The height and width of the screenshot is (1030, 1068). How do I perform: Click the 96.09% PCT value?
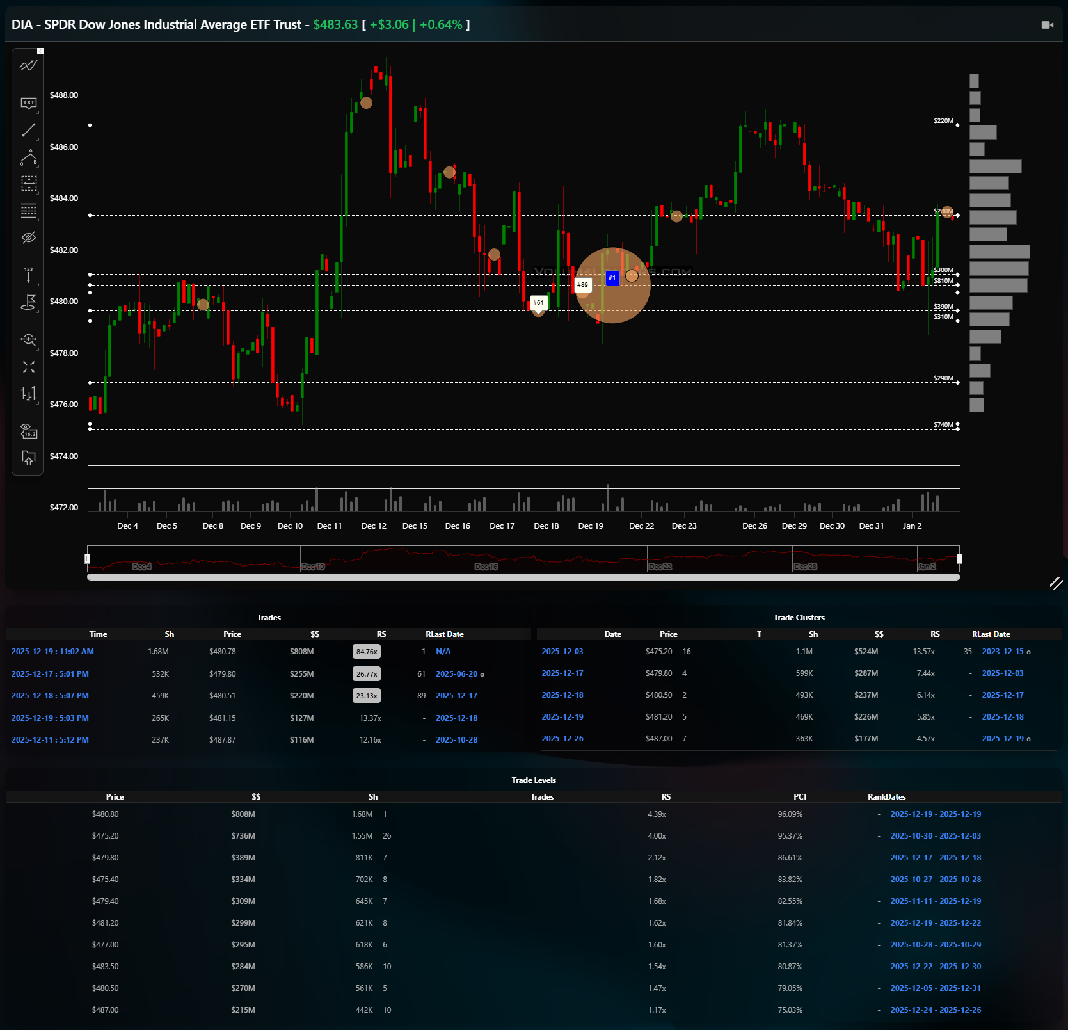[x=790, y=814]
